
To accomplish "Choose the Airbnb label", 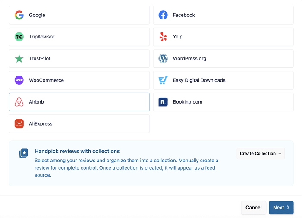I will [x=36, y=102].
